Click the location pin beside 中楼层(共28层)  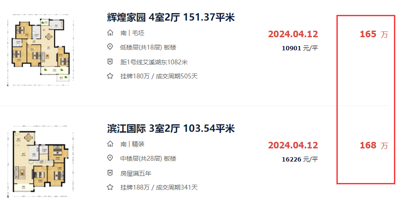(110, 158)
